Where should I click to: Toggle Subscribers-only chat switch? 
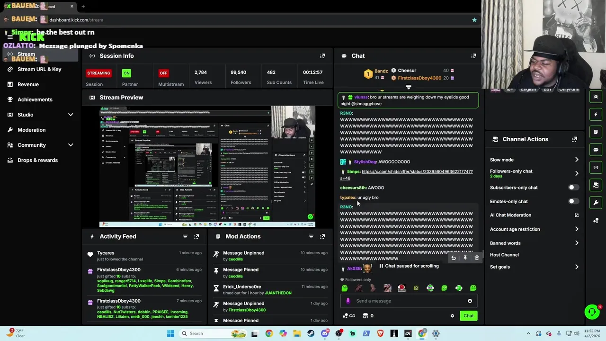[x=573, y=188]
